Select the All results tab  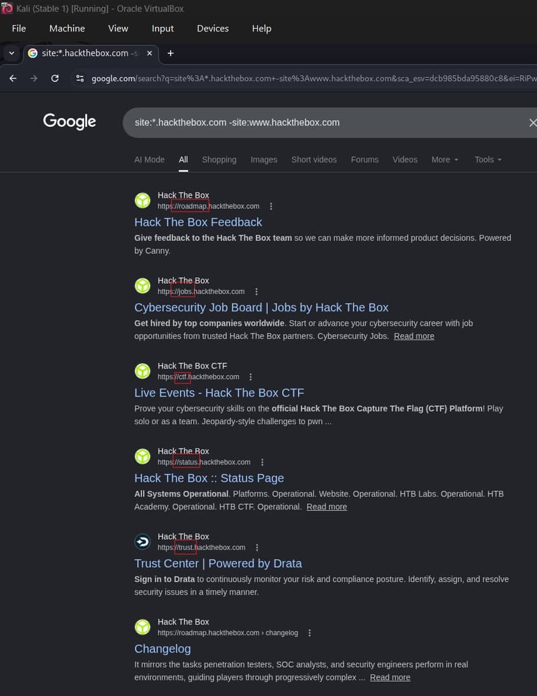[x=183, y=160]
